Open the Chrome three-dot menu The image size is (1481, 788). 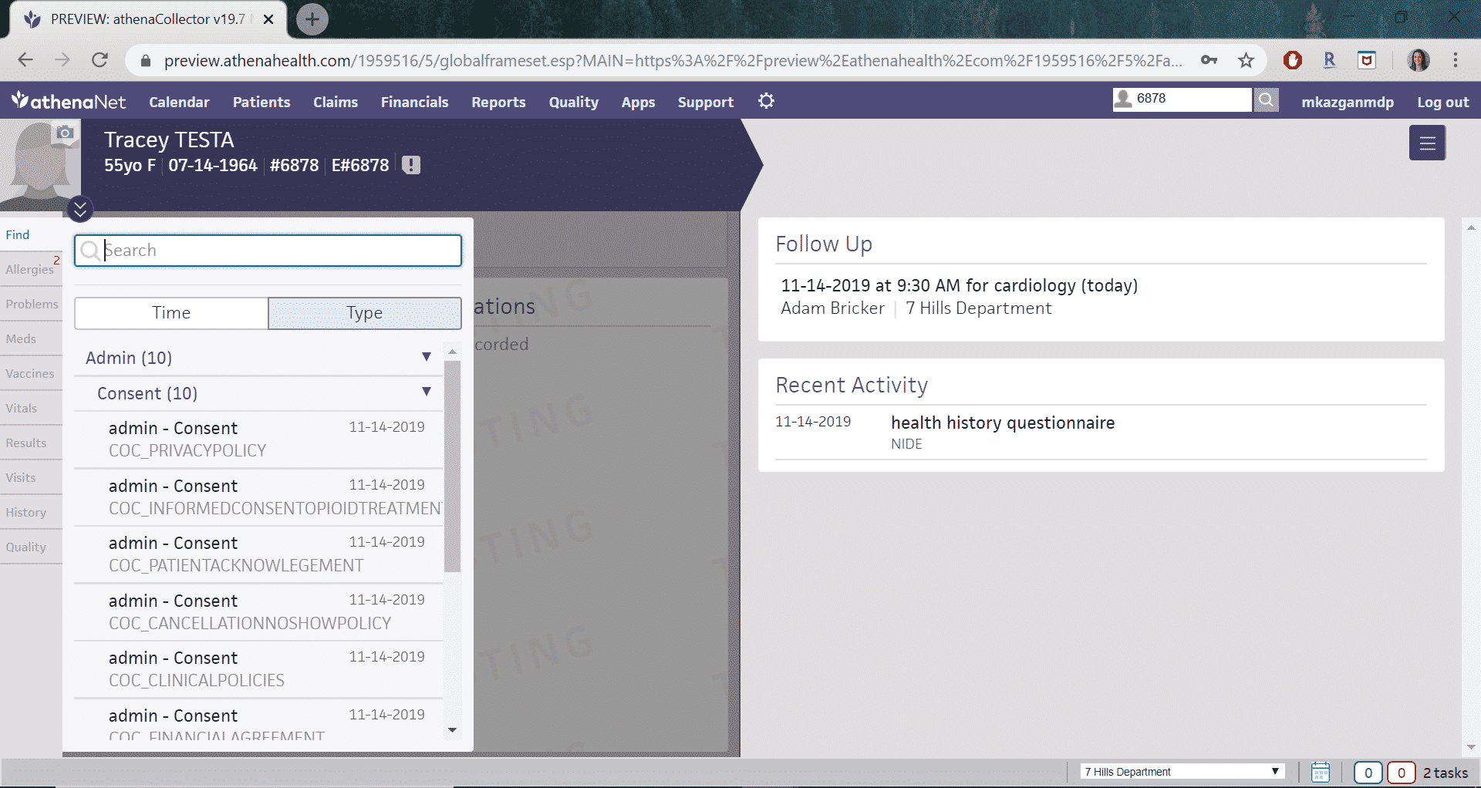coord(1456,60)
